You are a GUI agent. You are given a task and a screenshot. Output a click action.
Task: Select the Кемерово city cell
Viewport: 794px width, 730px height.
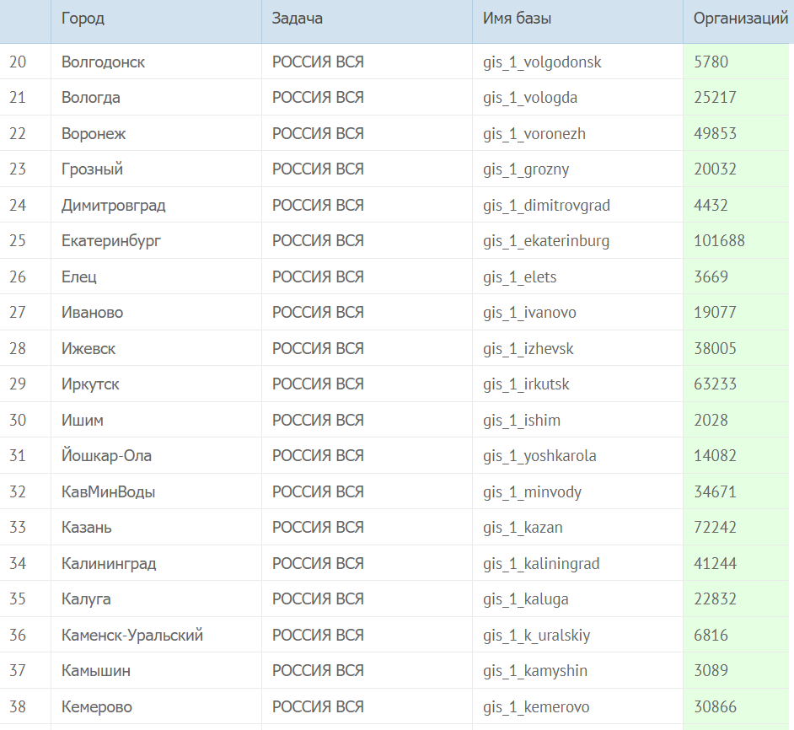coord(96,706)
